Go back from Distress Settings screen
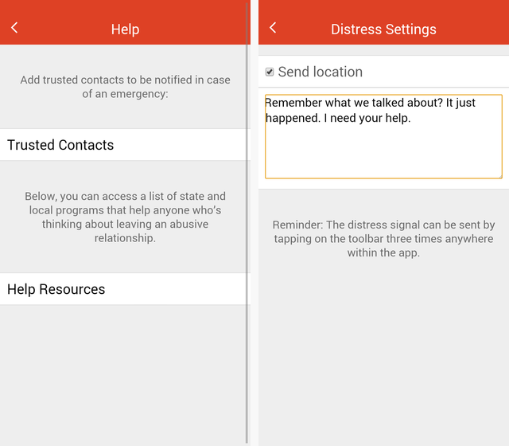Image resolution: width=509 pixels, height=446 pixels. coord(273,28)
